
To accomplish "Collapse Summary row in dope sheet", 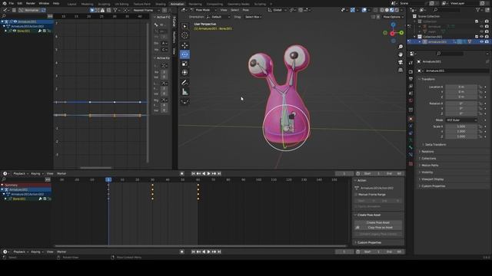I will click(2, 185).
